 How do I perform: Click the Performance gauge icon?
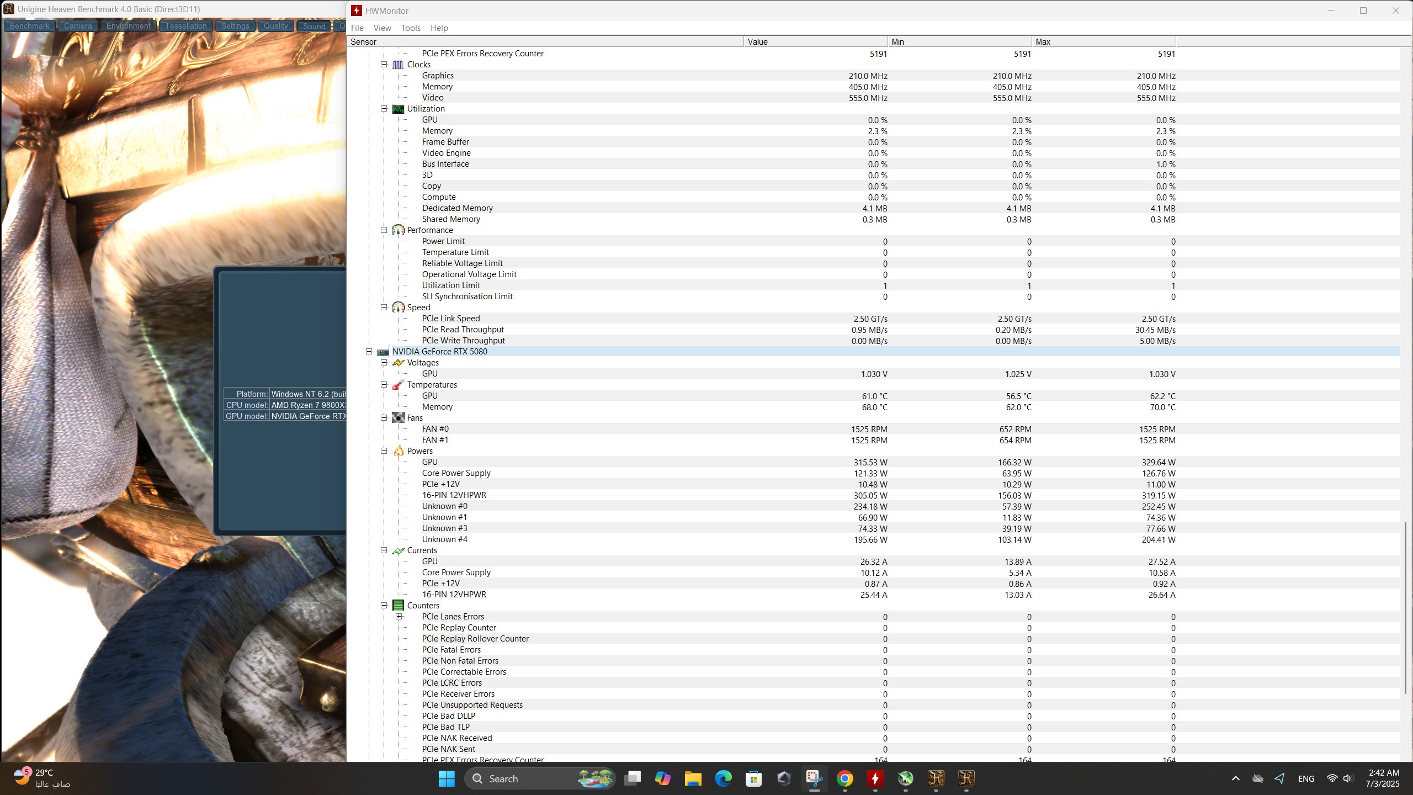pyautogui.click(x=398, y=230)
